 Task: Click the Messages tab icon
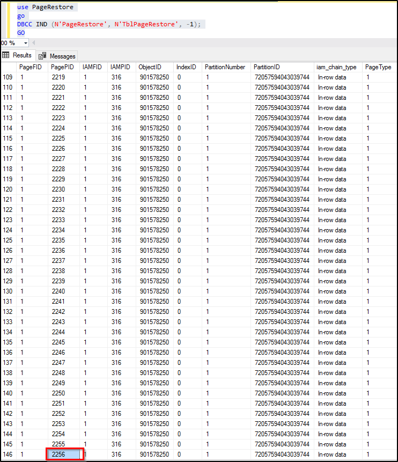click(42, 56)
